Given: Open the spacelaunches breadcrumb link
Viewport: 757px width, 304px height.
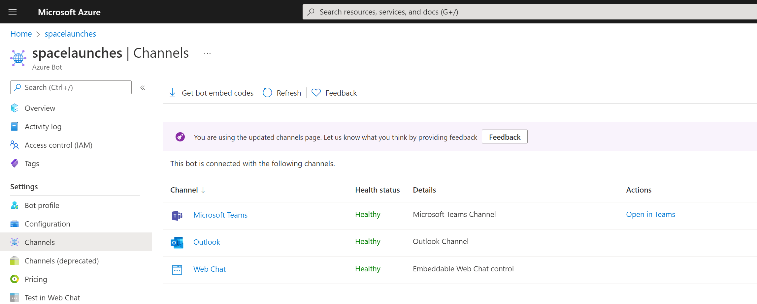Looking at the screenshot, I should 70,34.
